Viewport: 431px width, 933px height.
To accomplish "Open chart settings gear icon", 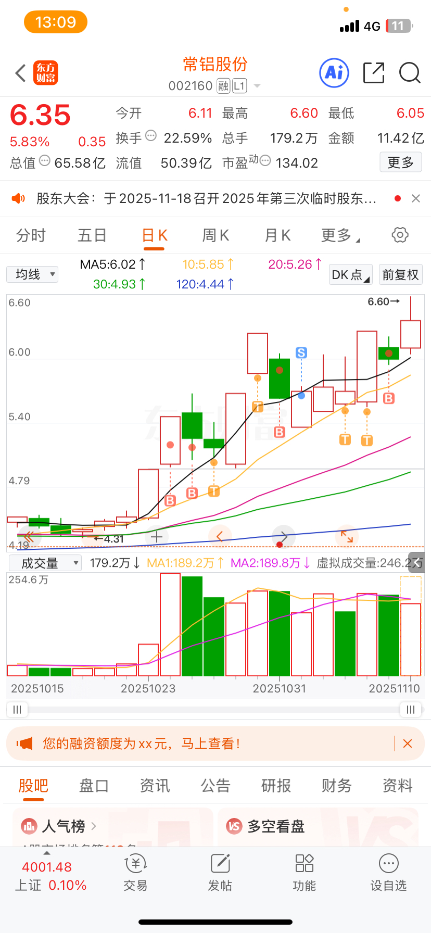I will 400,235.
